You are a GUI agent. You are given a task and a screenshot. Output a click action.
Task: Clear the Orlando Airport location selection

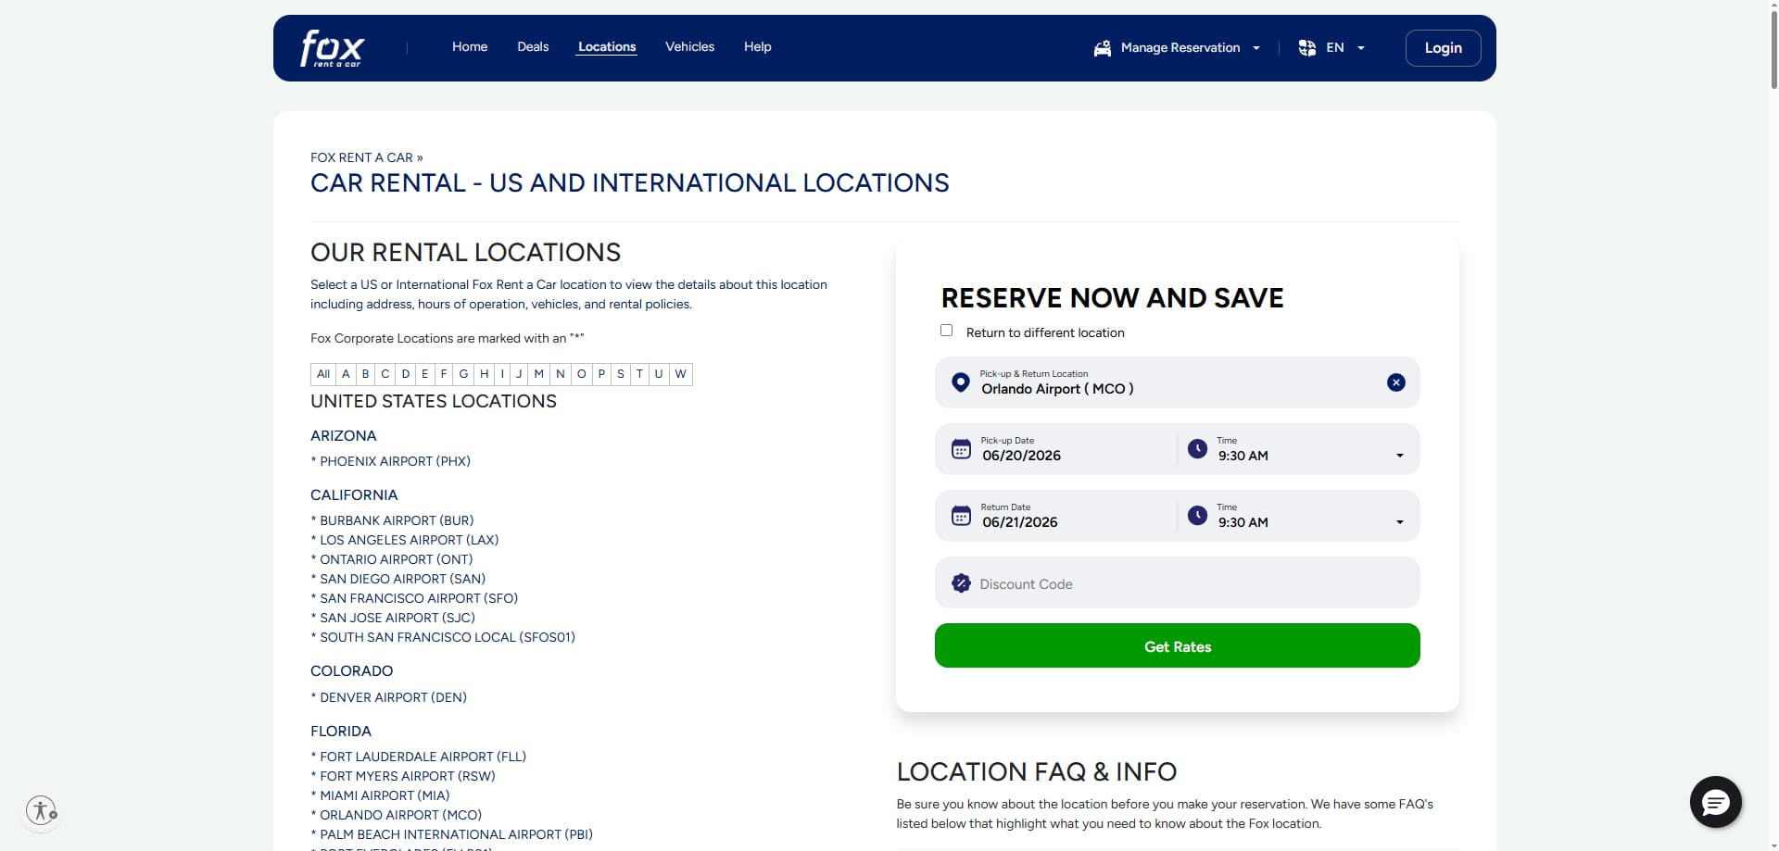1395,382
